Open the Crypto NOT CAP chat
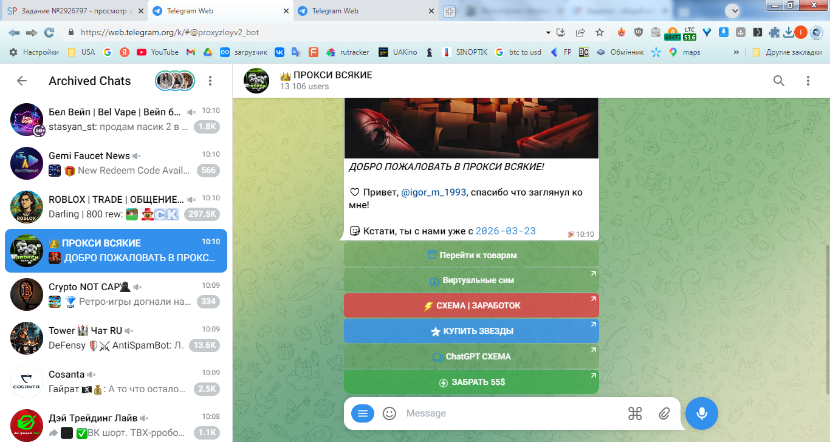 tap(116, 294)
